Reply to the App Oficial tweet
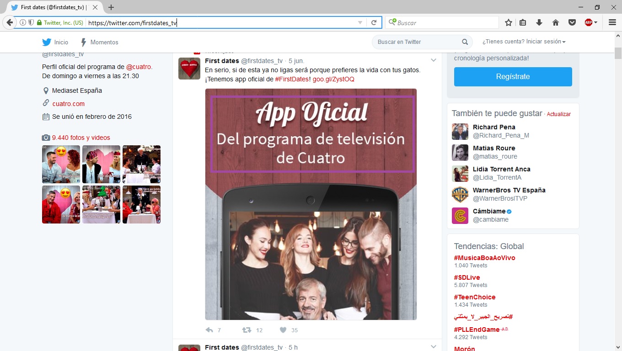 209,330
